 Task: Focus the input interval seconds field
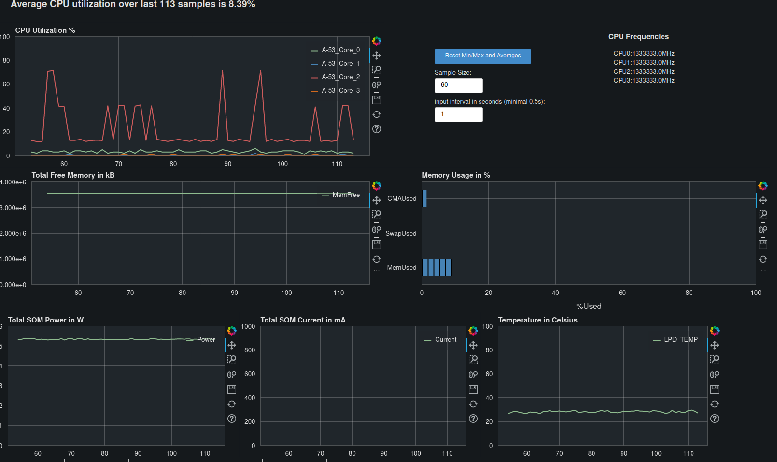(458, 114)
